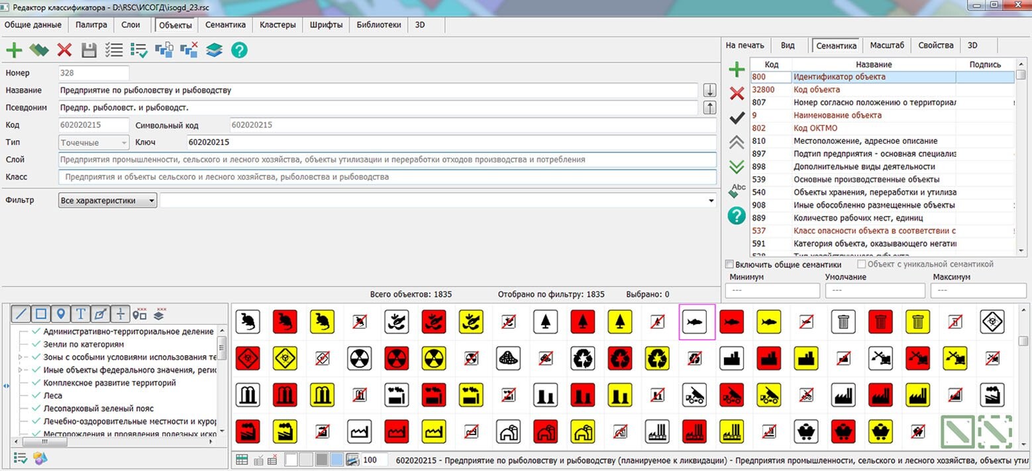Open the 'Масштаб' tab in right panel

(886, 46)
